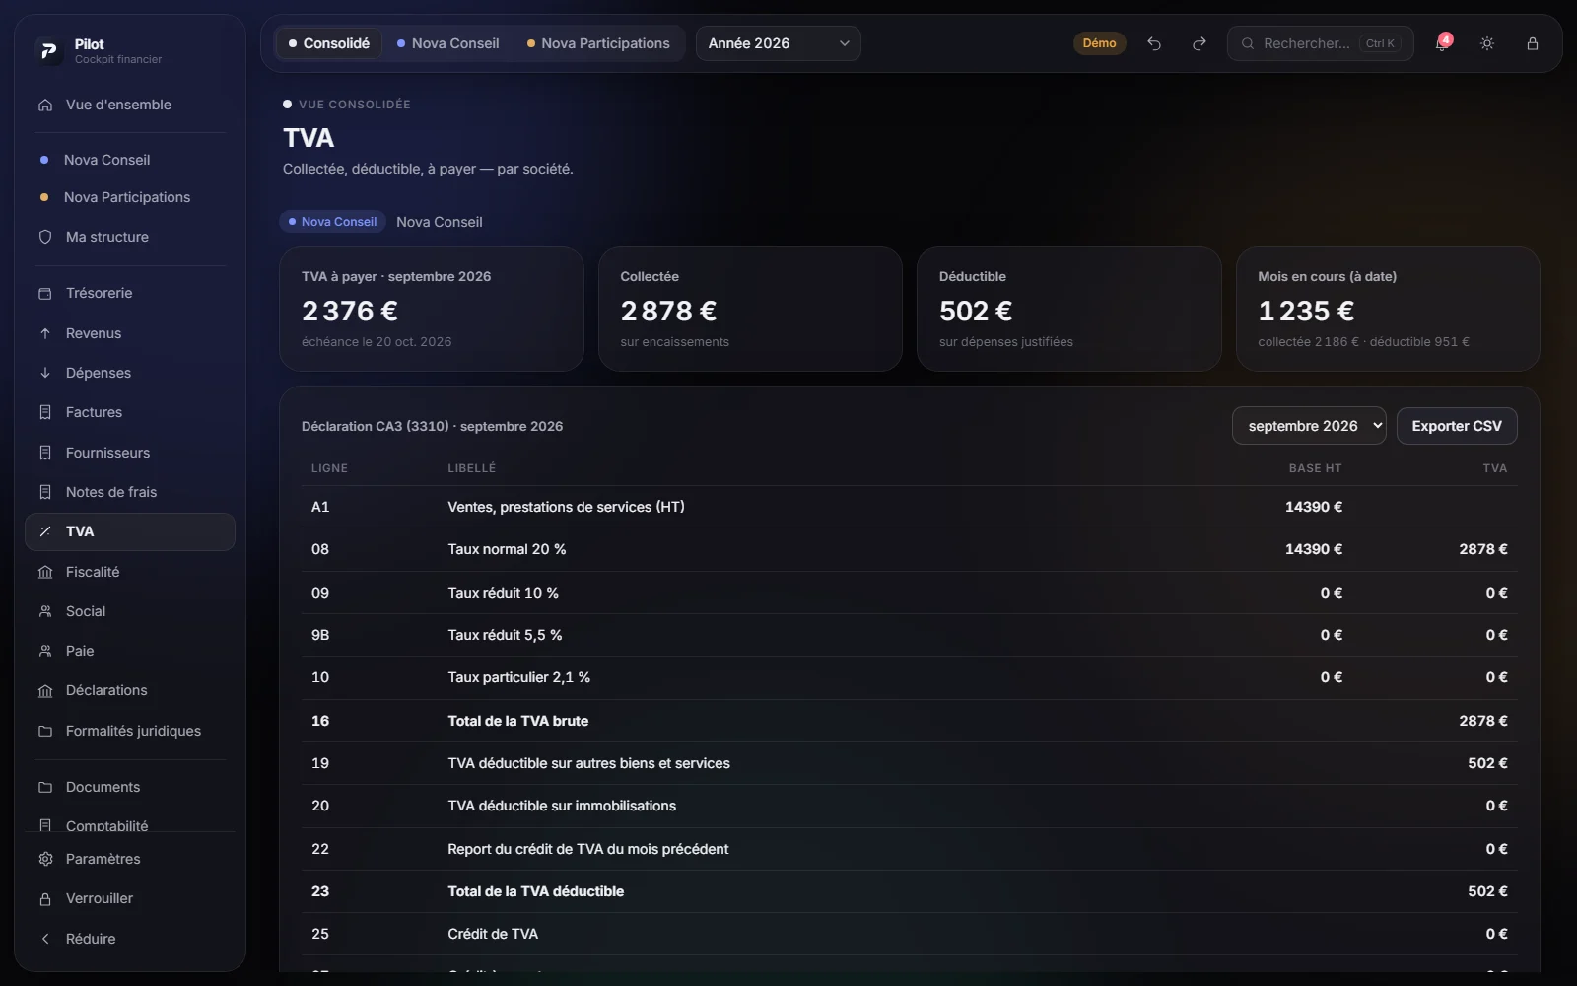Open the Année 2026 dropdown
Image resolution: width=1577 pixels, height=986 pixels.
(779, 43)
